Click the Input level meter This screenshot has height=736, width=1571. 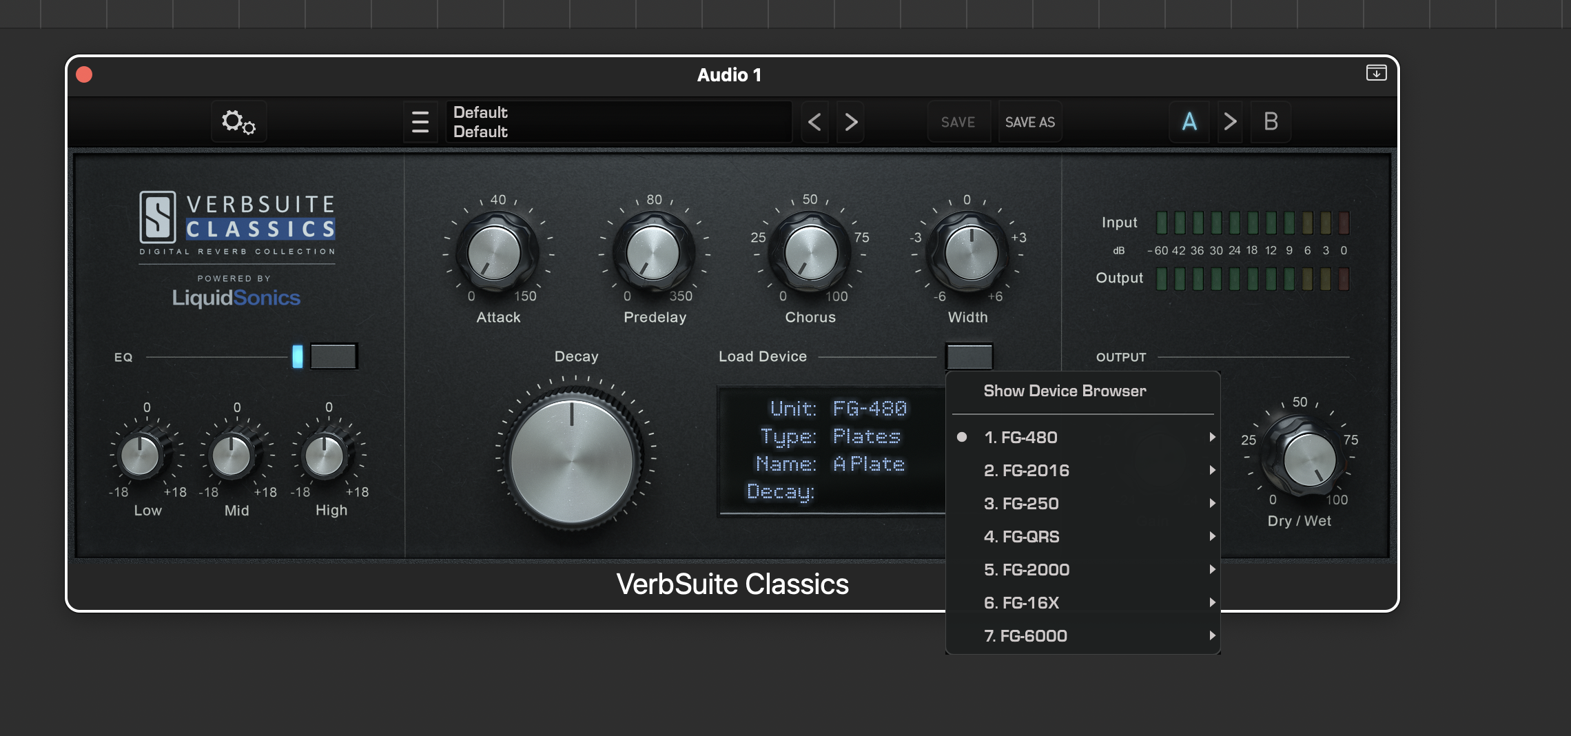point(1252,223)
